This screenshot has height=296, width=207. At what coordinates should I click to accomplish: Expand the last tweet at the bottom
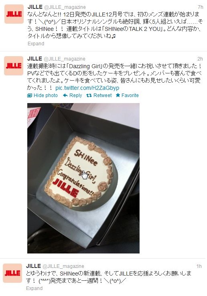pos(34,288)
